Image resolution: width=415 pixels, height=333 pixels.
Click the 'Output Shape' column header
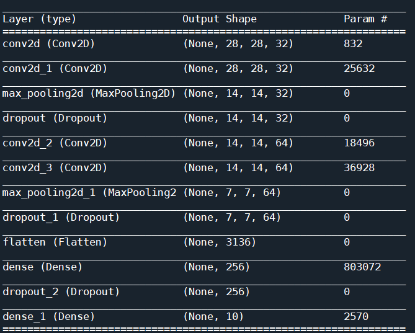pyautogui.click(x=220, y=19)
